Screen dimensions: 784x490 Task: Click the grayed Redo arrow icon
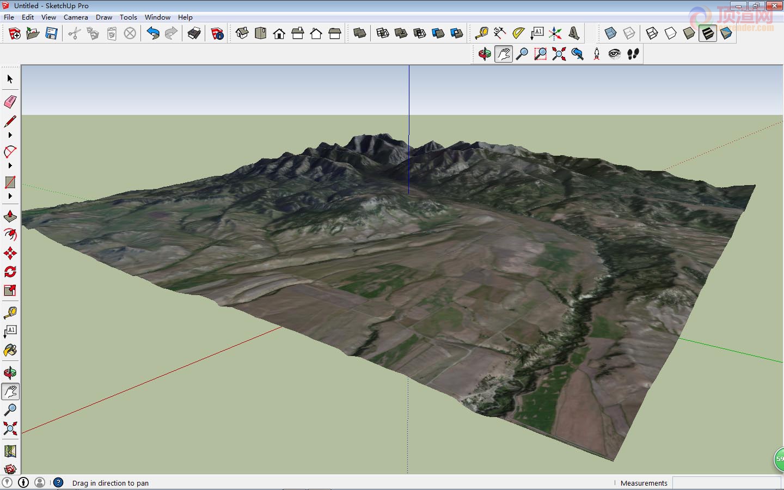point(171,34)
